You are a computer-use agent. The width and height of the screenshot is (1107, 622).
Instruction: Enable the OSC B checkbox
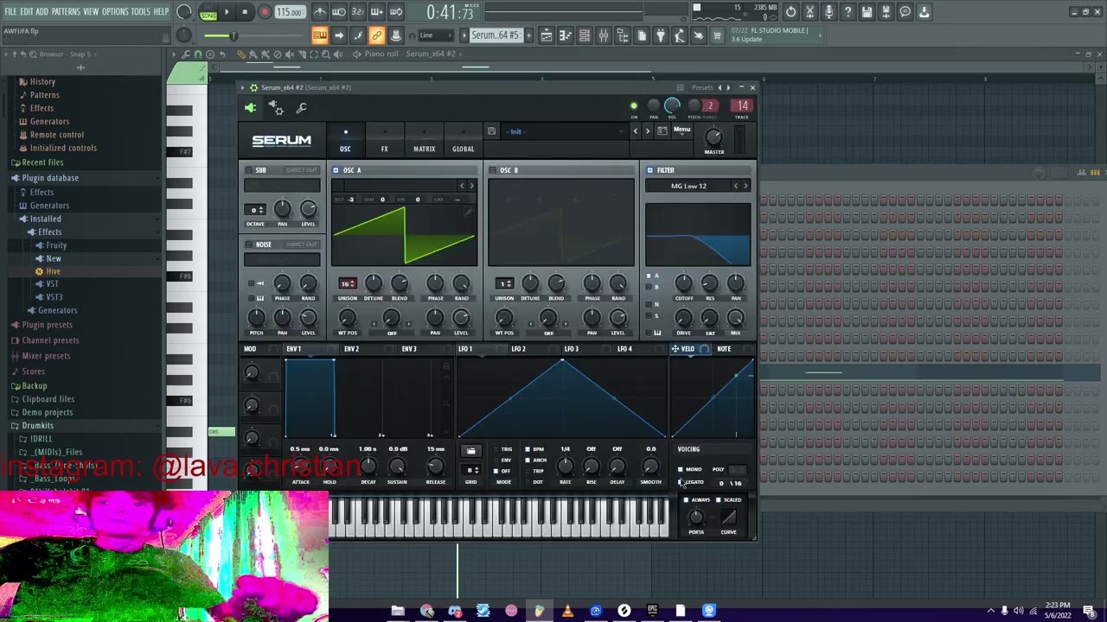pos(493,170)
